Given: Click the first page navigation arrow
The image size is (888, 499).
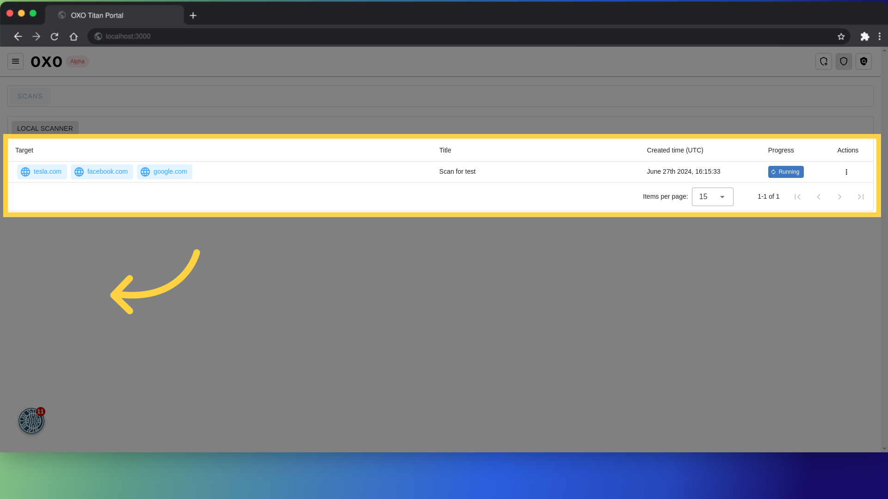Looking at the screenshot, I should (798, 196).
